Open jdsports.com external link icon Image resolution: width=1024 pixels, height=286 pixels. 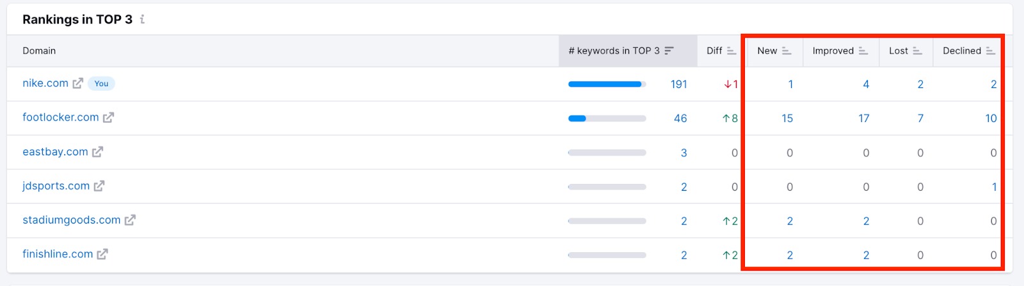coord(99,186)
